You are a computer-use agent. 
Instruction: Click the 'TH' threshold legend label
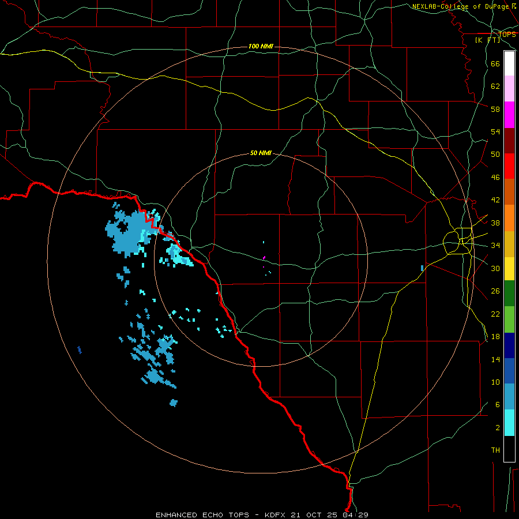(495, 450)
